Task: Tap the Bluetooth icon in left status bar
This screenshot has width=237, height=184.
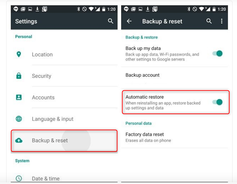Action: tap(78, 9)
